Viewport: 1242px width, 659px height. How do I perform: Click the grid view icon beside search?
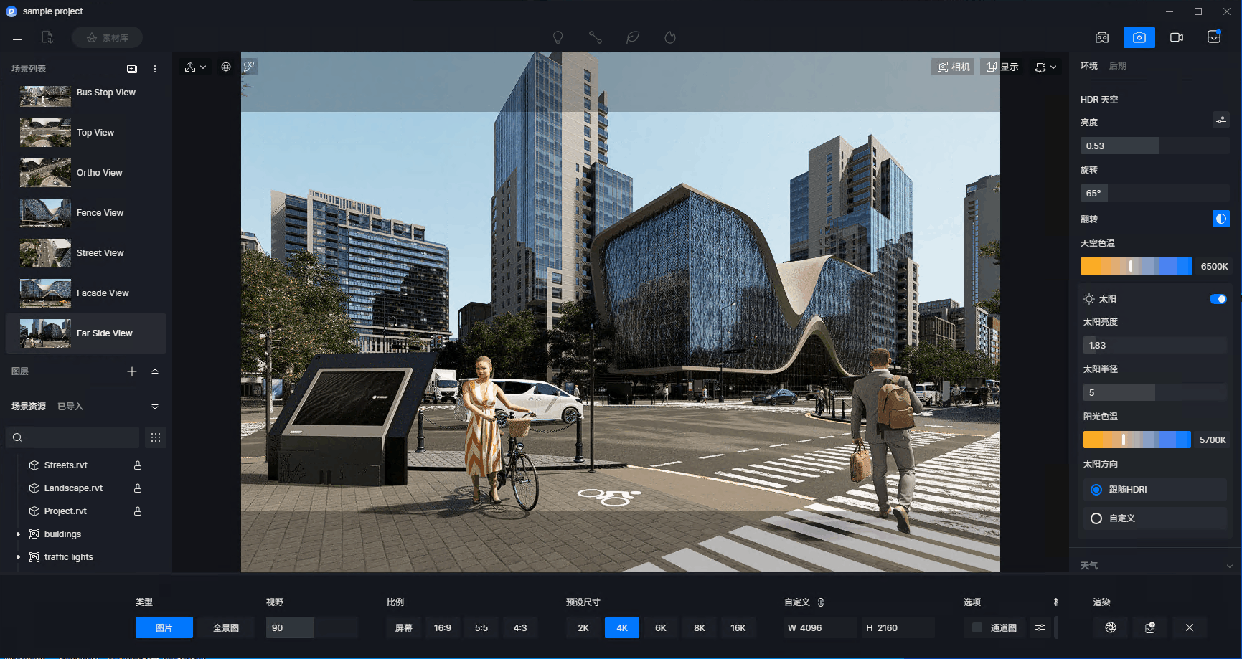coord(156,437)
